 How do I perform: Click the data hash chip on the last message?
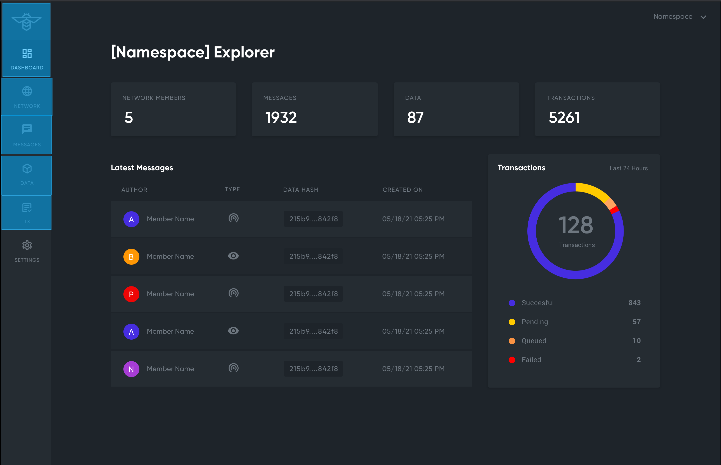313,368
